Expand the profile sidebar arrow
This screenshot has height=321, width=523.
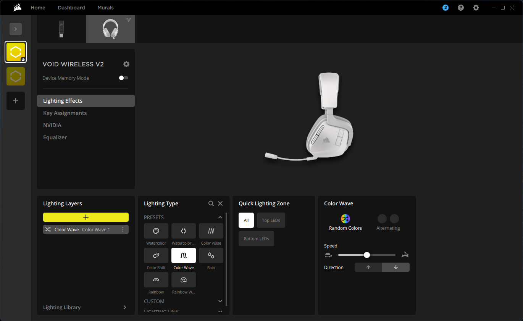(x=16, y=29)
